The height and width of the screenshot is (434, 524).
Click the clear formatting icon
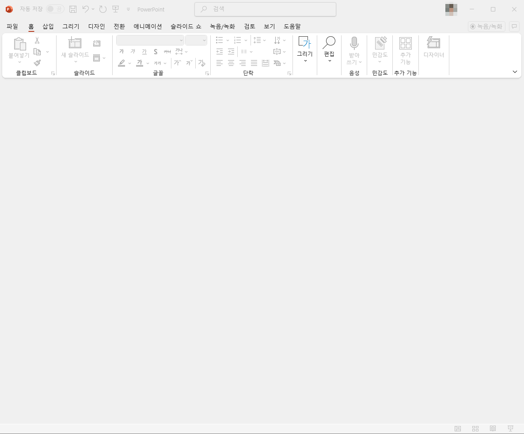[201, 63]
